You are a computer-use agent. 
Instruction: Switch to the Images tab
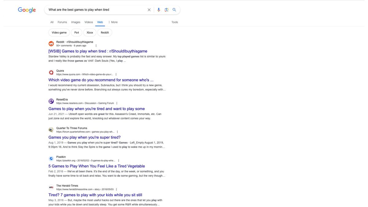point(75,22)
